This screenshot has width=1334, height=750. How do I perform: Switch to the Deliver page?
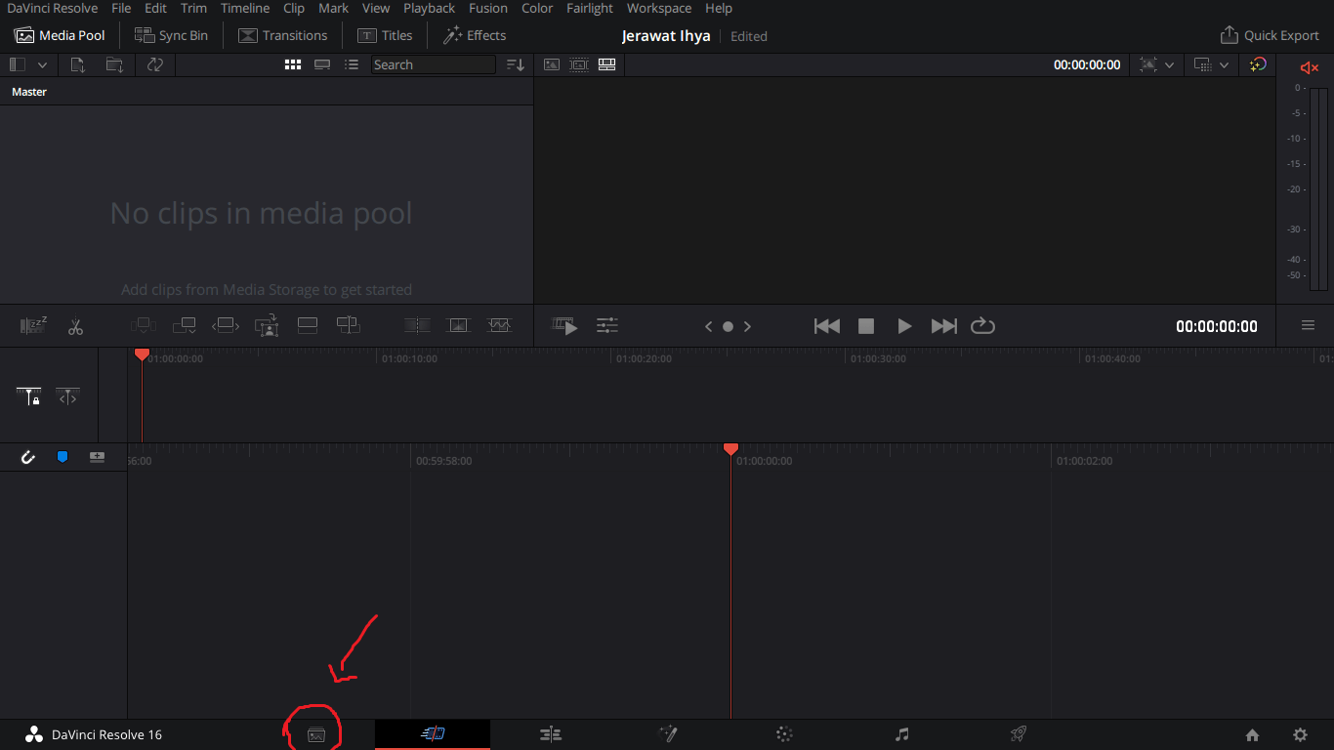(x=1019, y=734)
